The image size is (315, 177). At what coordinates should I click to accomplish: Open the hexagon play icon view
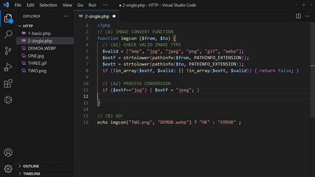(8, 100)
